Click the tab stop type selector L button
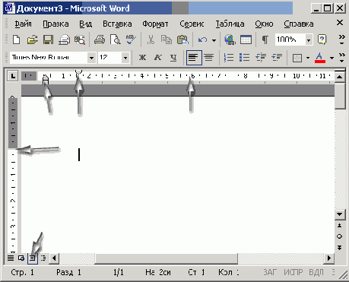This screenshot has width=349, height=282. coord(13,76)
